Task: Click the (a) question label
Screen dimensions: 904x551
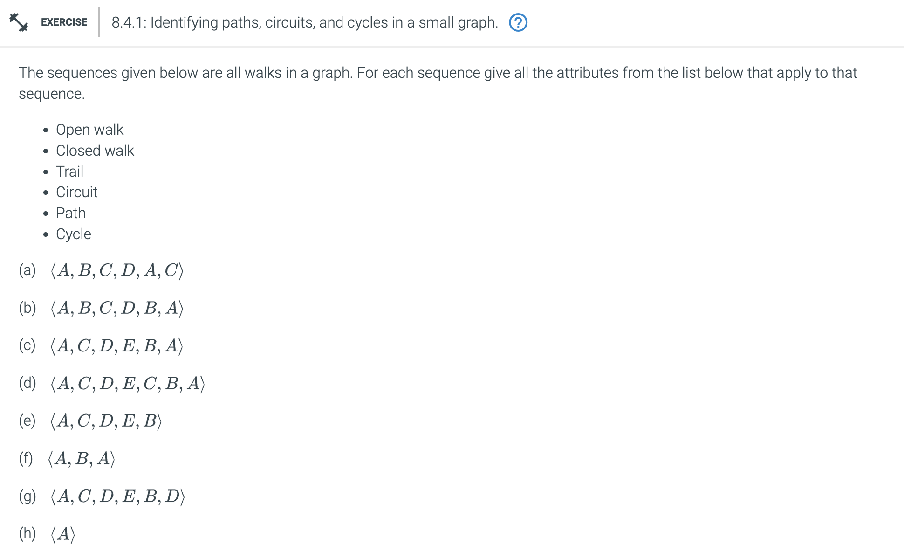Action: point(27,270)
